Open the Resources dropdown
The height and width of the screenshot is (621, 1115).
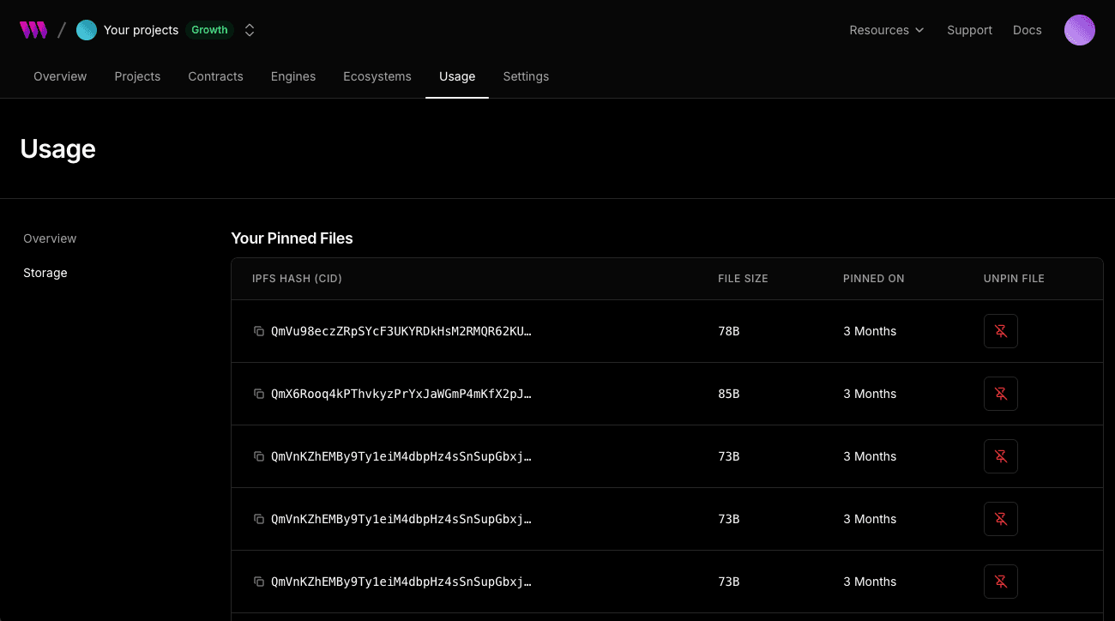[886, 30]
